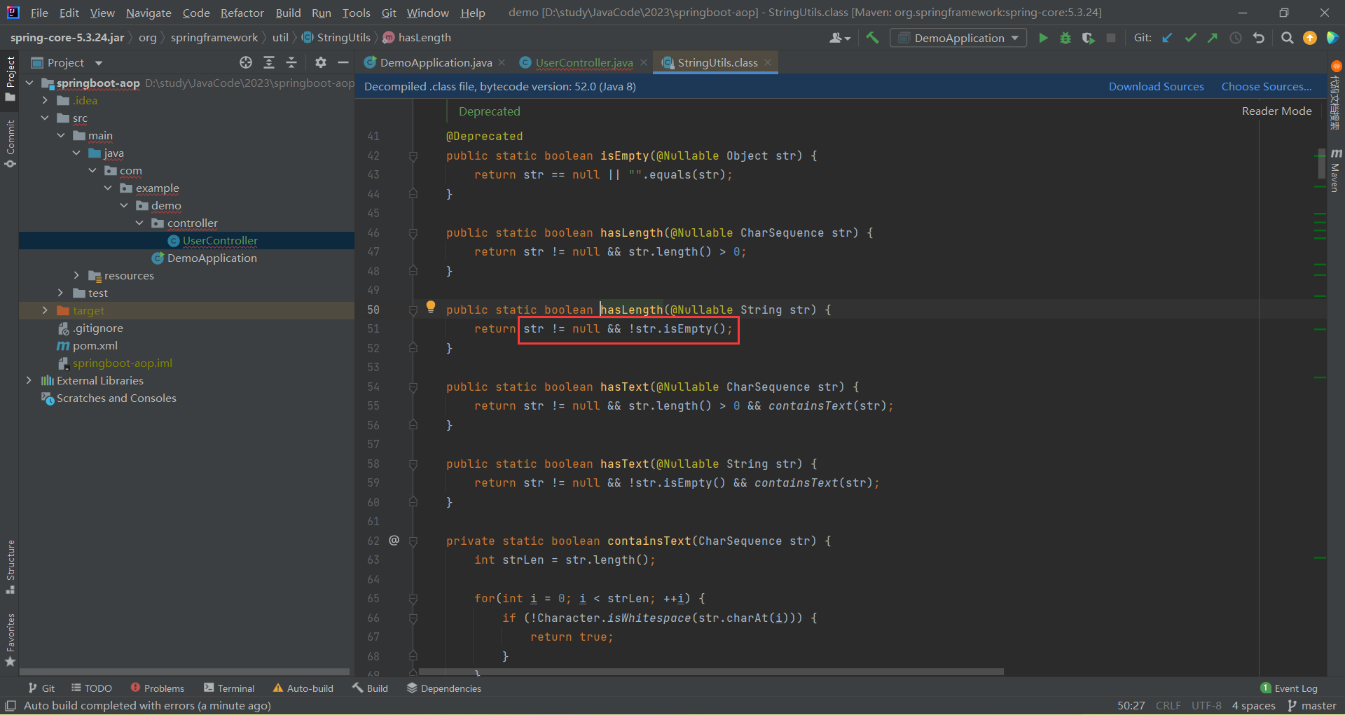Click the Project panel horizontal scrollbar

point(185,672)
